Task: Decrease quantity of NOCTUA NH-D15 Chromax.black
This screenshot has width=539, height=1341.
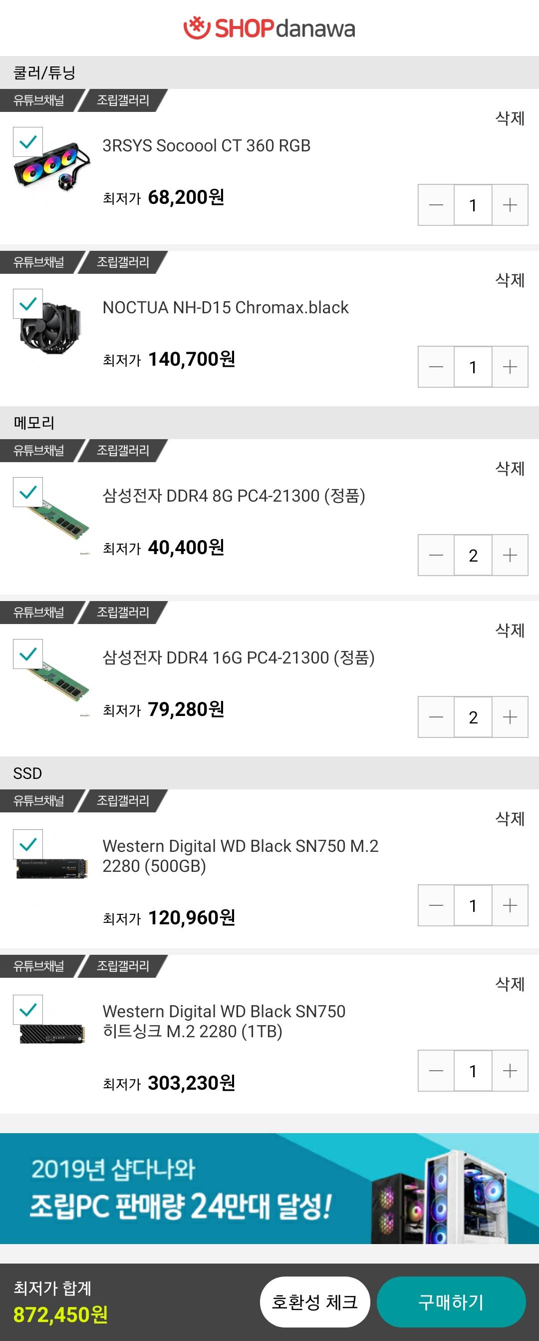Action: (x=436, y=367)
